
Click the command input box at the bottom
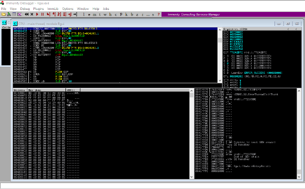[152, 186]
